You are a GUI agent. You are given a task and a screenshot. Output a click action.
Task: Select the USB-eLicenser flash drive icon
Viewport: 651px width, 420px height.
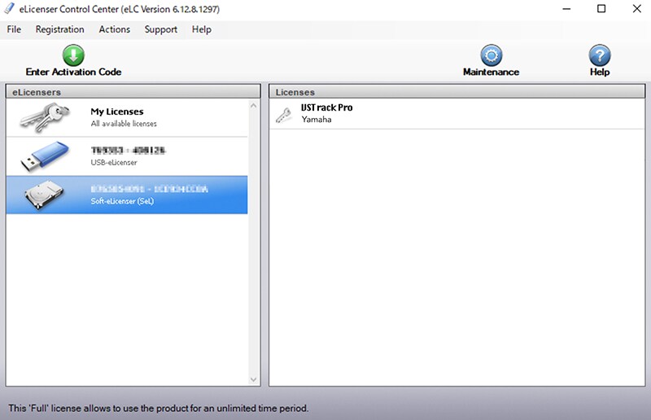point(46,155)
